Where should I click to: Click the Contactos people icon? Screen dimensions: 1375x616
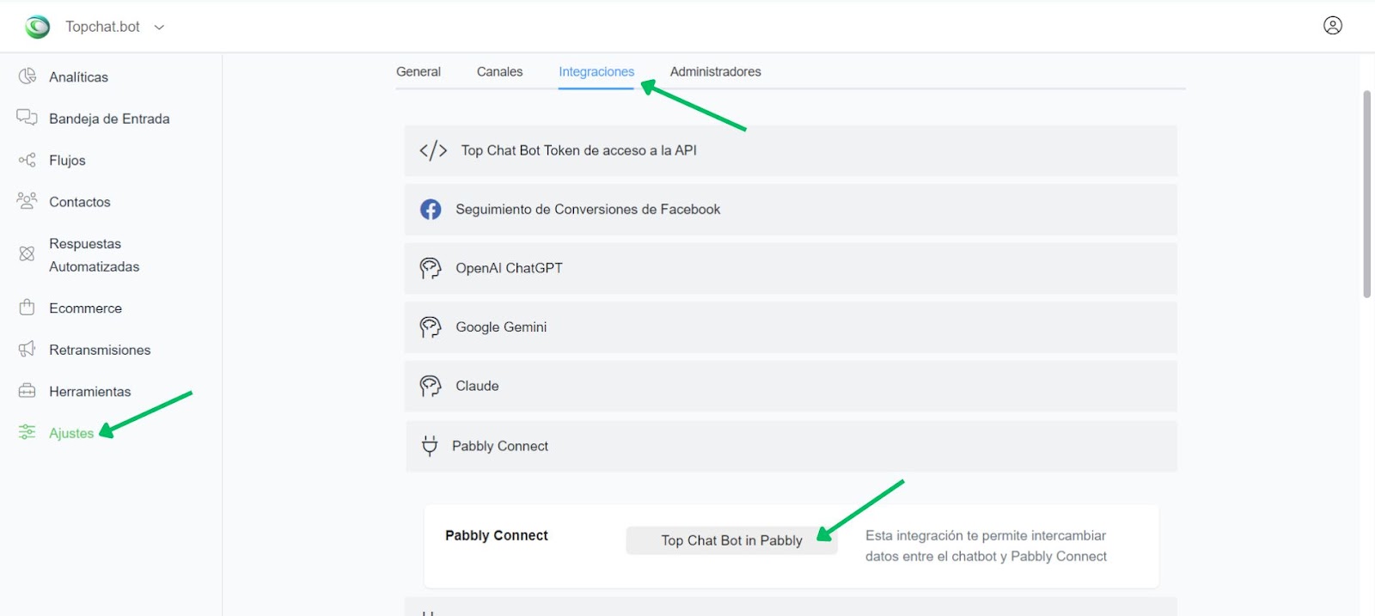27,201
